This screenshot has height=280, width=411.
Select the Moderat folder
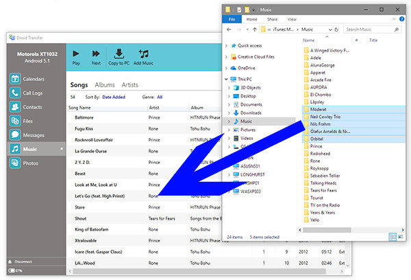(354, 109)
